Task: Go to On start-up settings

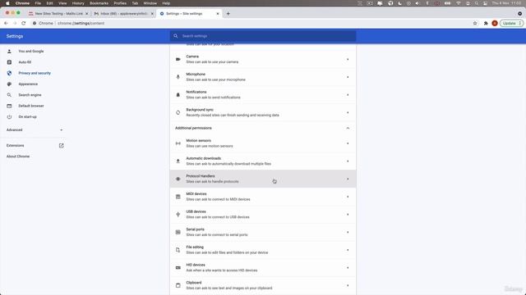Action: click(27, 116)
